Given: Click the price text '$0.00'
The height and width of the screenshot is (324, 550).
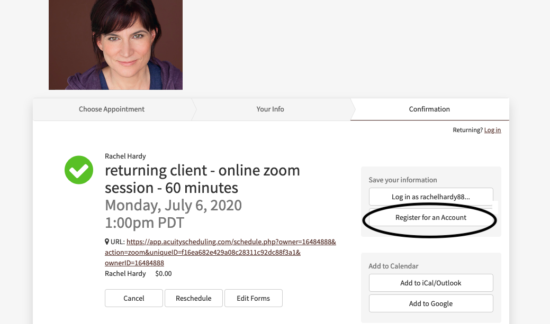Looking at the screenshot, I should [x=164, y=274].
